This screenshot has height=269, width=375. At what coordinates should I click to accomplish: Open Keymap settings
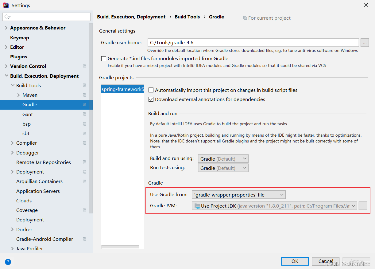pos(20,37)
